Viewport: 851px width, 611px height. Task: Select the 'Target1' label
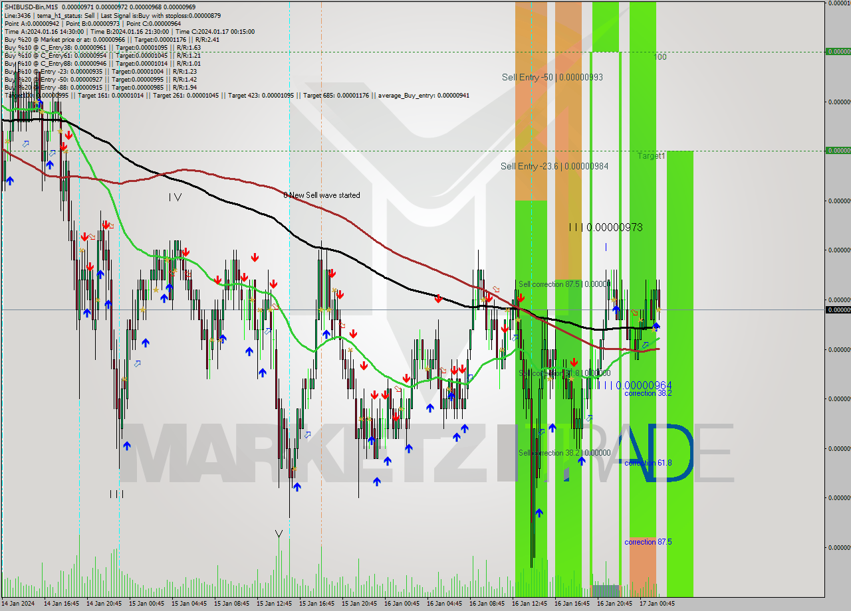coord(652,156)
